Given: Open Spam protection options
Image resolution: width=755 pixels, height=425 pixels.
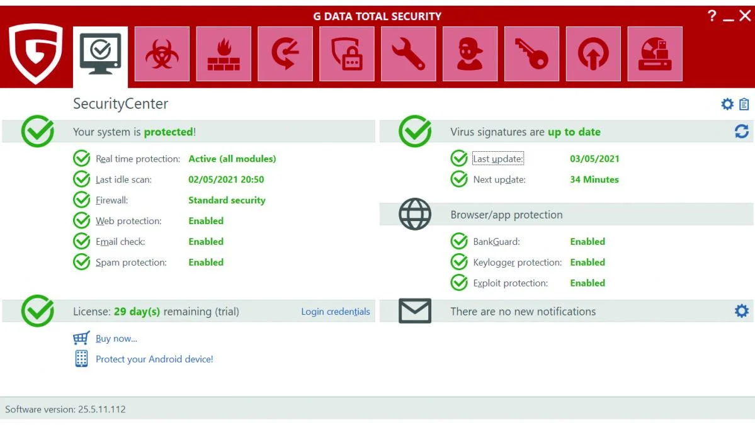Looking at the screenshot, I should point(131,263).
